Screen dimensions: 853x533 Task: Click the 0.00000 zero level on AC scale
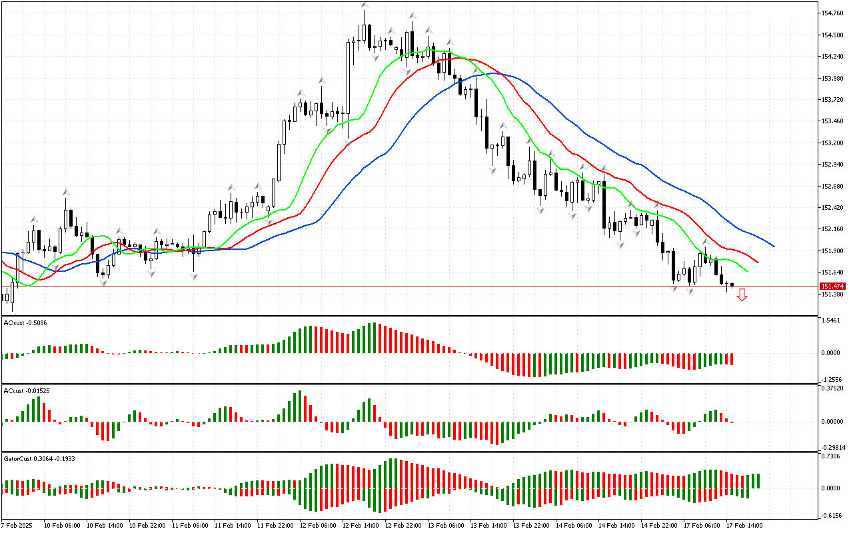831,421
